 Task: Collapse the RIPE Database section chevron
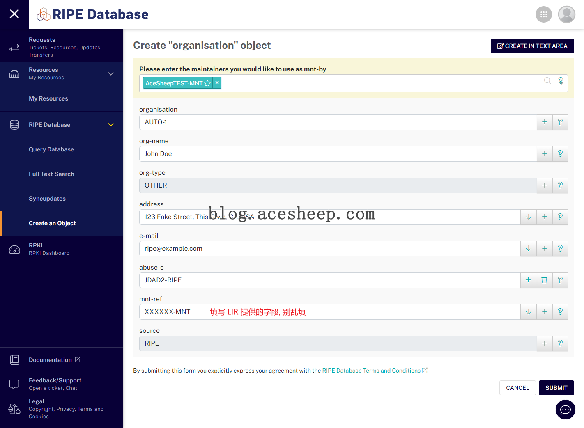(111, 125)
